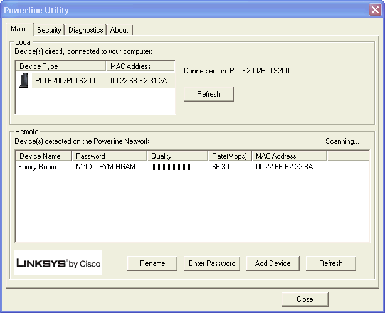Click the Enter Password button
Image resolution: width=385 pixels, height=313 pixels.
coord(212,263)
